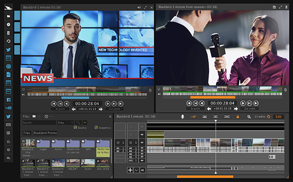Screen dimensions: 293x182
Task: Toggle eye visibility for video track 1
Action: tap(142, 142)
